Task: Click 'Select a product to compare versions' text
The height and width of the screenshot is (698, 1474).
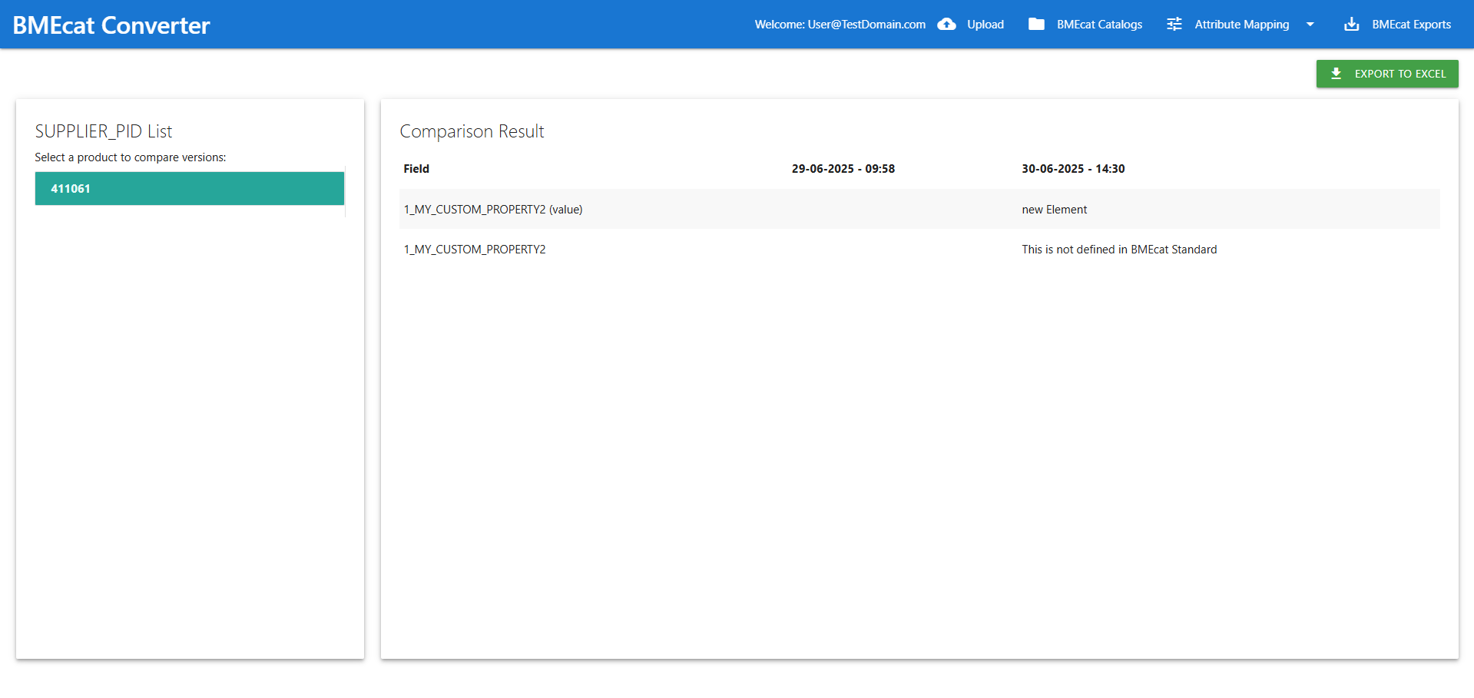Action: (131, 157)
